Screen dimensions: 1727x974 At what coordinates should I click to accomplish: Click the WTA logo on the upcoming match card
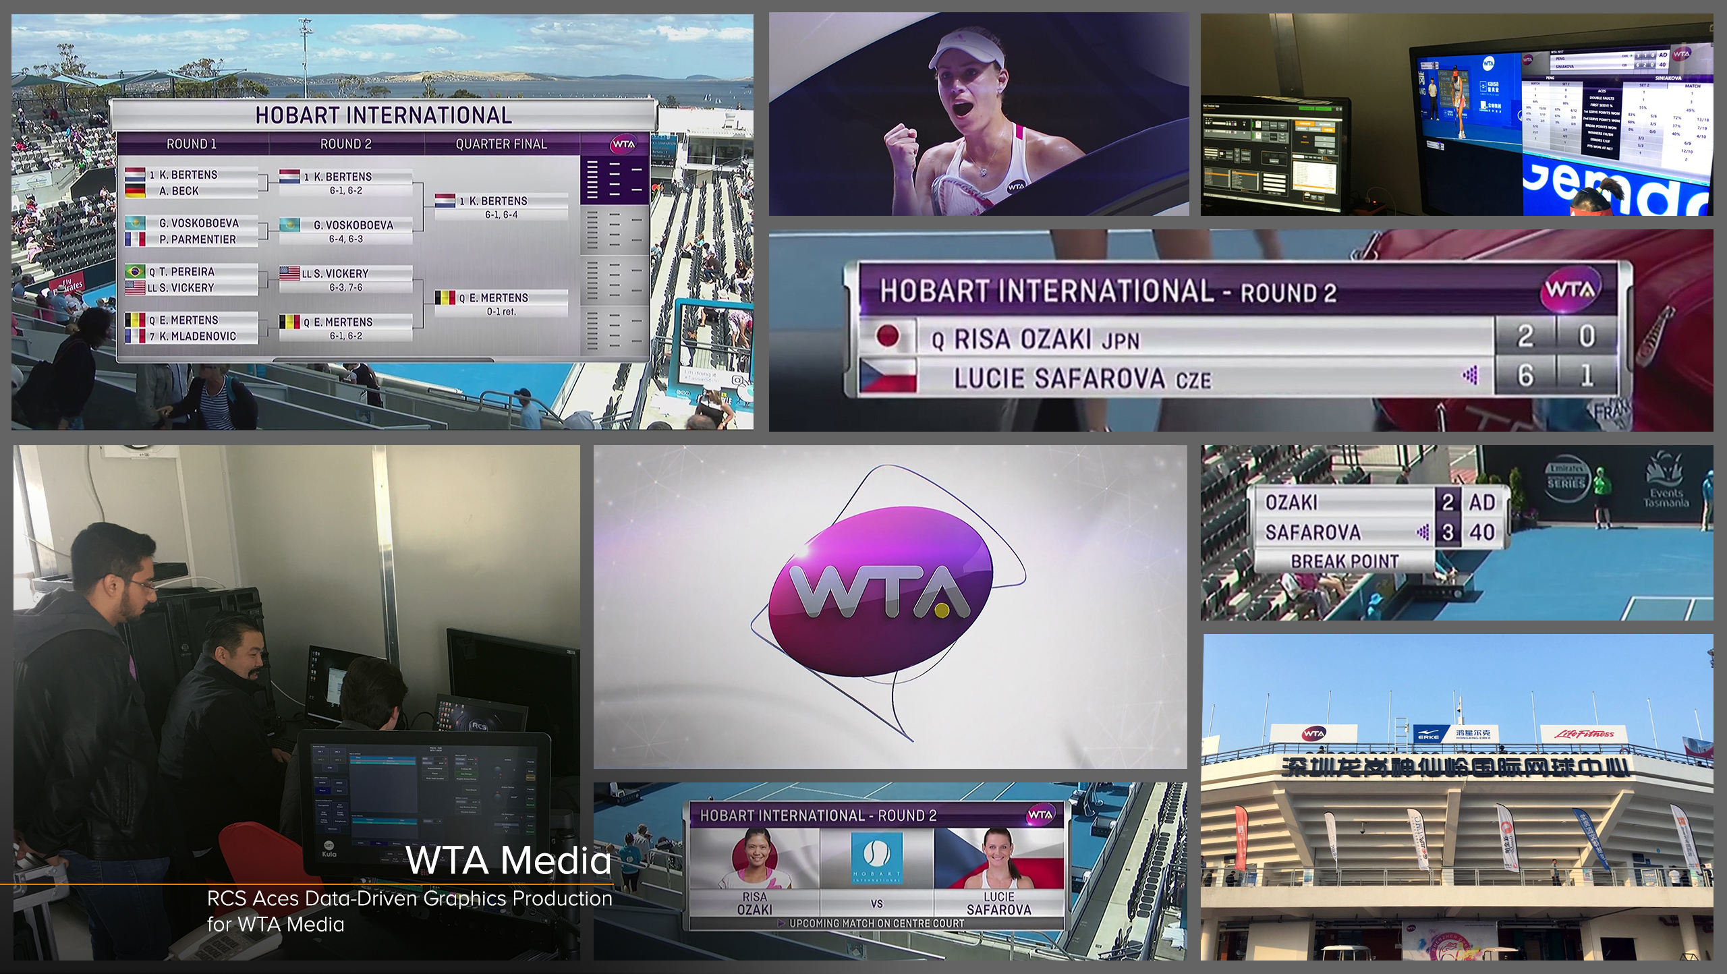(1040, 815)
